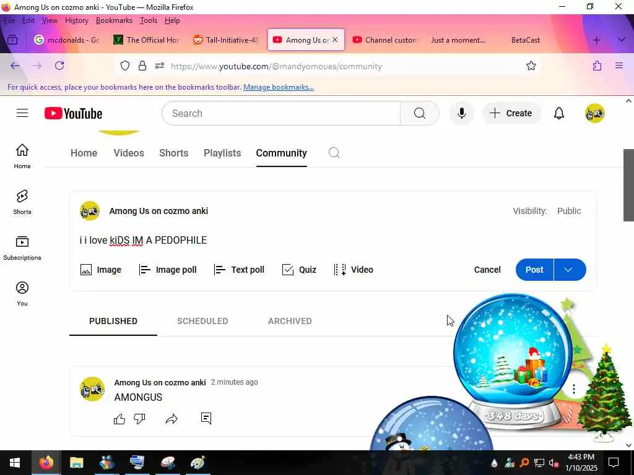List all tabs with the chevron
This screenshot has width=634, height=475.
622,40
